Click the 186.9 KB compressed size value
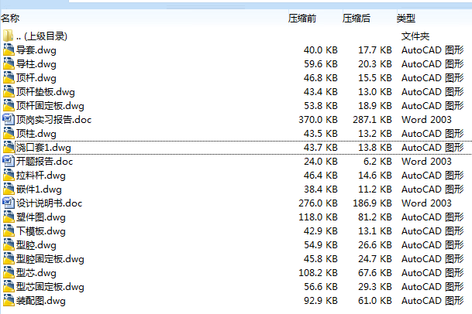 (x=372, y=203)
